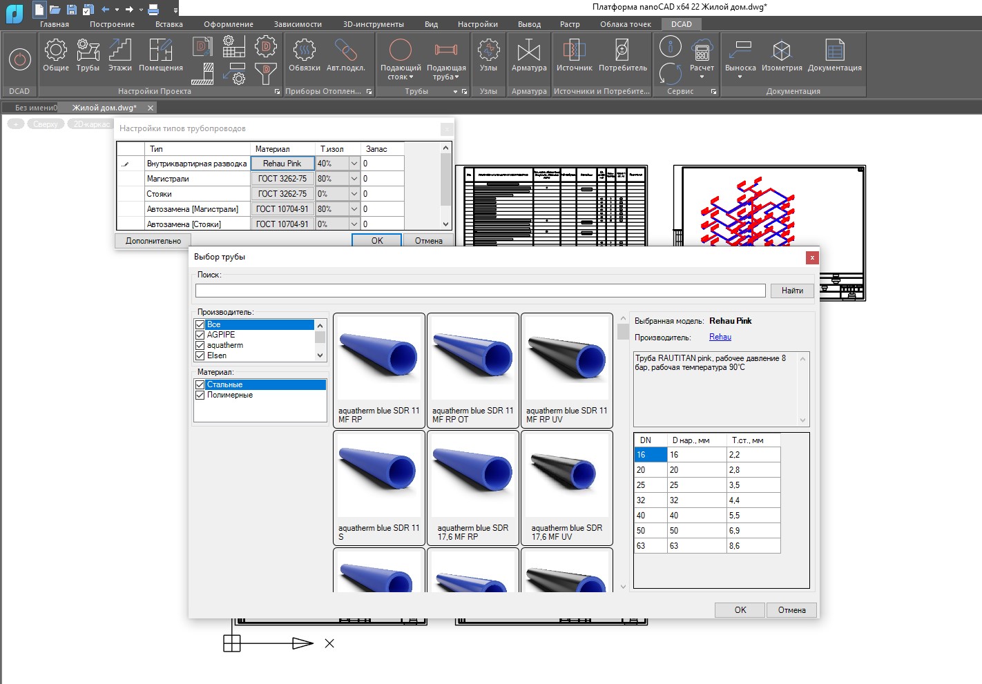Image resolution: width=982 pixels, height=684 pixels.
Task: Insert an Источник heat source
Action: coord(575,55)
